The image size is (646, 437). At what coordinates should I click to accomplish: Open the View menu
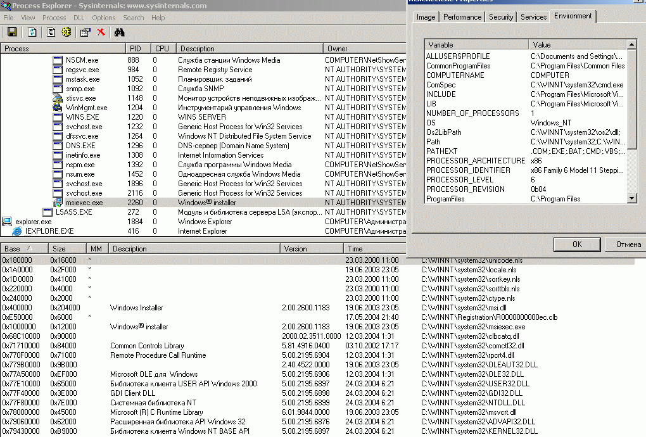(x=28, y=18)
